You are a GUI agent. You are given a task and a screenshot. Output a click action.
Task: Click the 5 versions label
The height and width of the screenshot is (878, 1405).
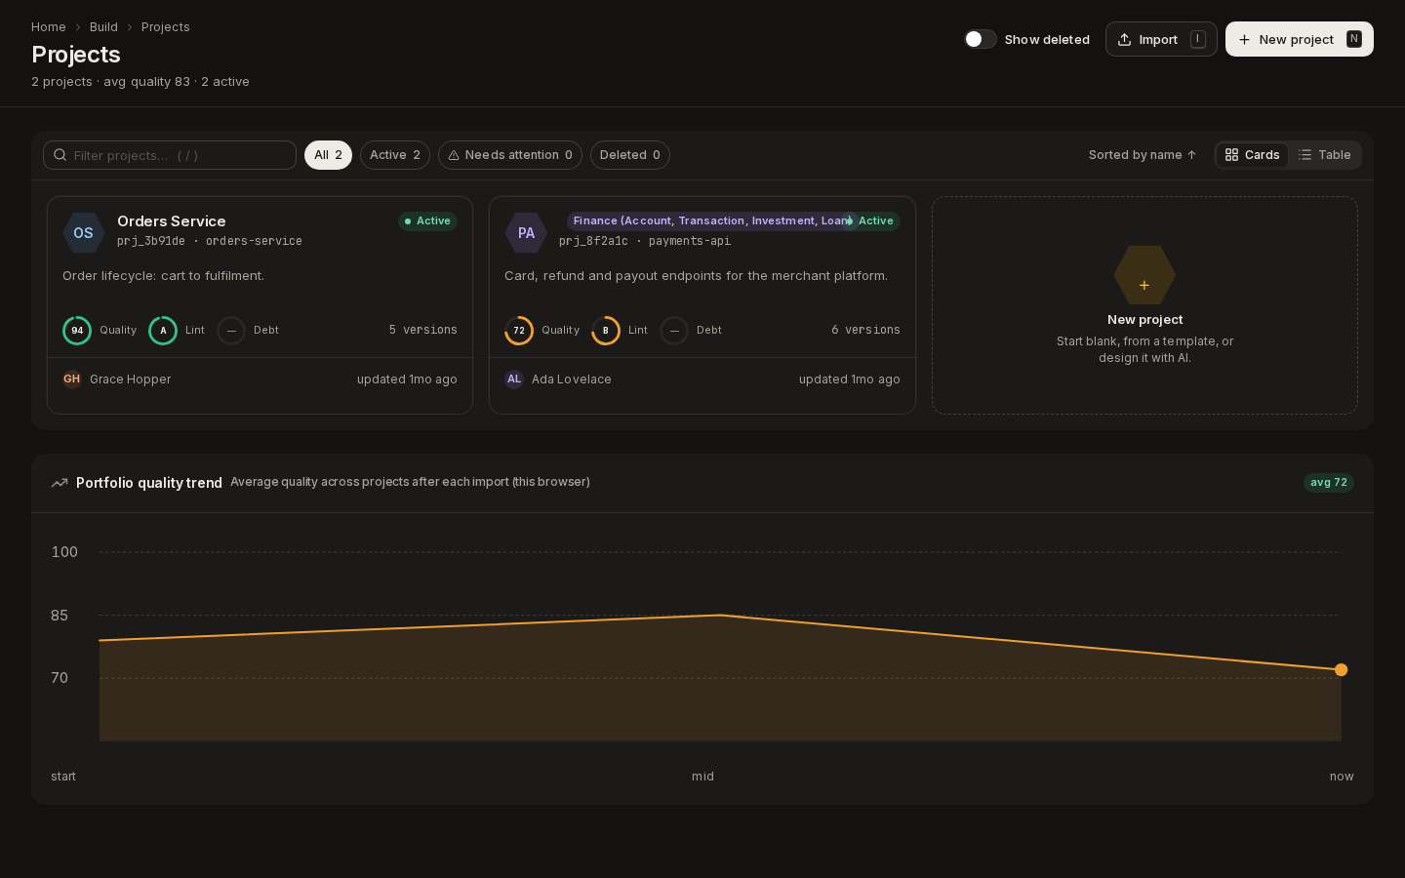pyautogui.click(x=423, y=330)
